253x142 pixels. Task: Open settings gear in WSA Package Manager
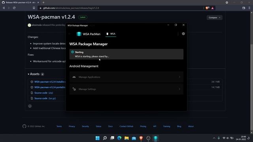(x=183, y=34)
